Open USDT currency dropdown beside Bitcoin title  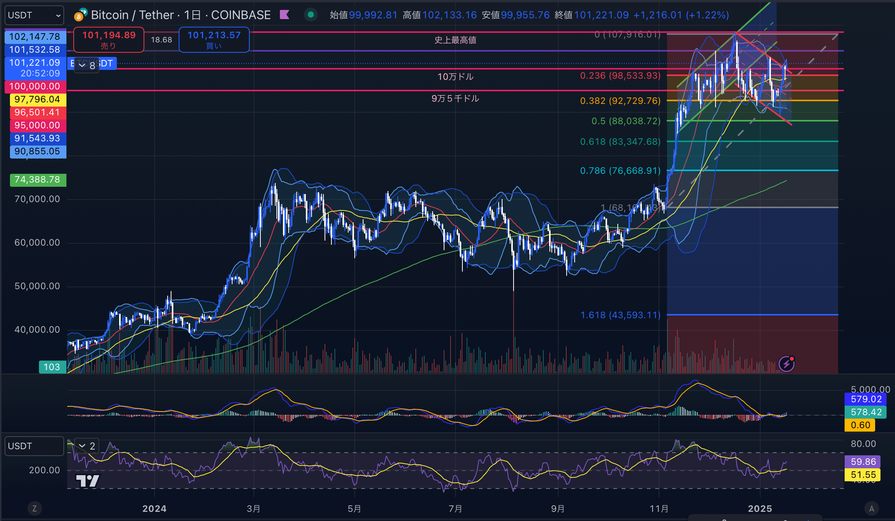click(34, 15)
